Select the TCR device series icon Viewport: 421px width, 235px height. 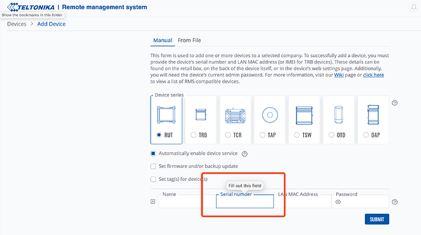[x=235, y=116]
